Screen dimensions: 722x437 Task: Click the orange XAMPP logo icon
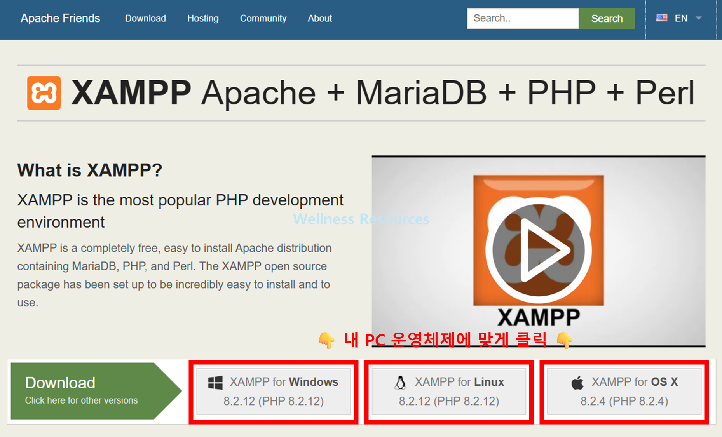point(44,93)
